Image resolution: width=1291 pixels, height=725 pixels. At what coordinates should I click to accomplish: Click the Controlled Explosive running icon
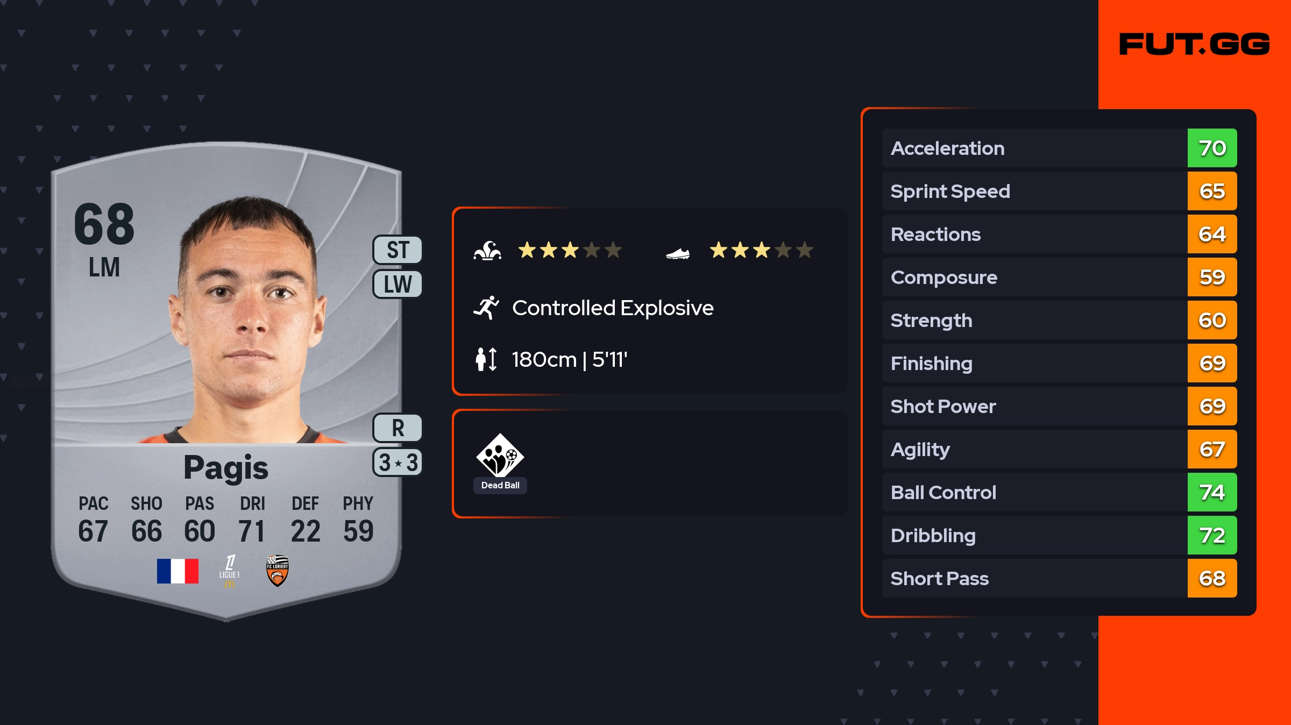pos(486,308)
